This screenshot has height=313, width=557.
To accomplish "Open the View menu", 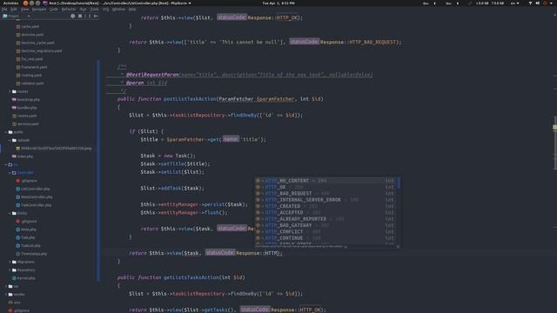I will [24, 10].
